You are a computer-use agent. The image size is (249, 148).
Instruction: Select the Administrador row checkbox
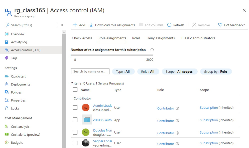(x=75, y=107)
